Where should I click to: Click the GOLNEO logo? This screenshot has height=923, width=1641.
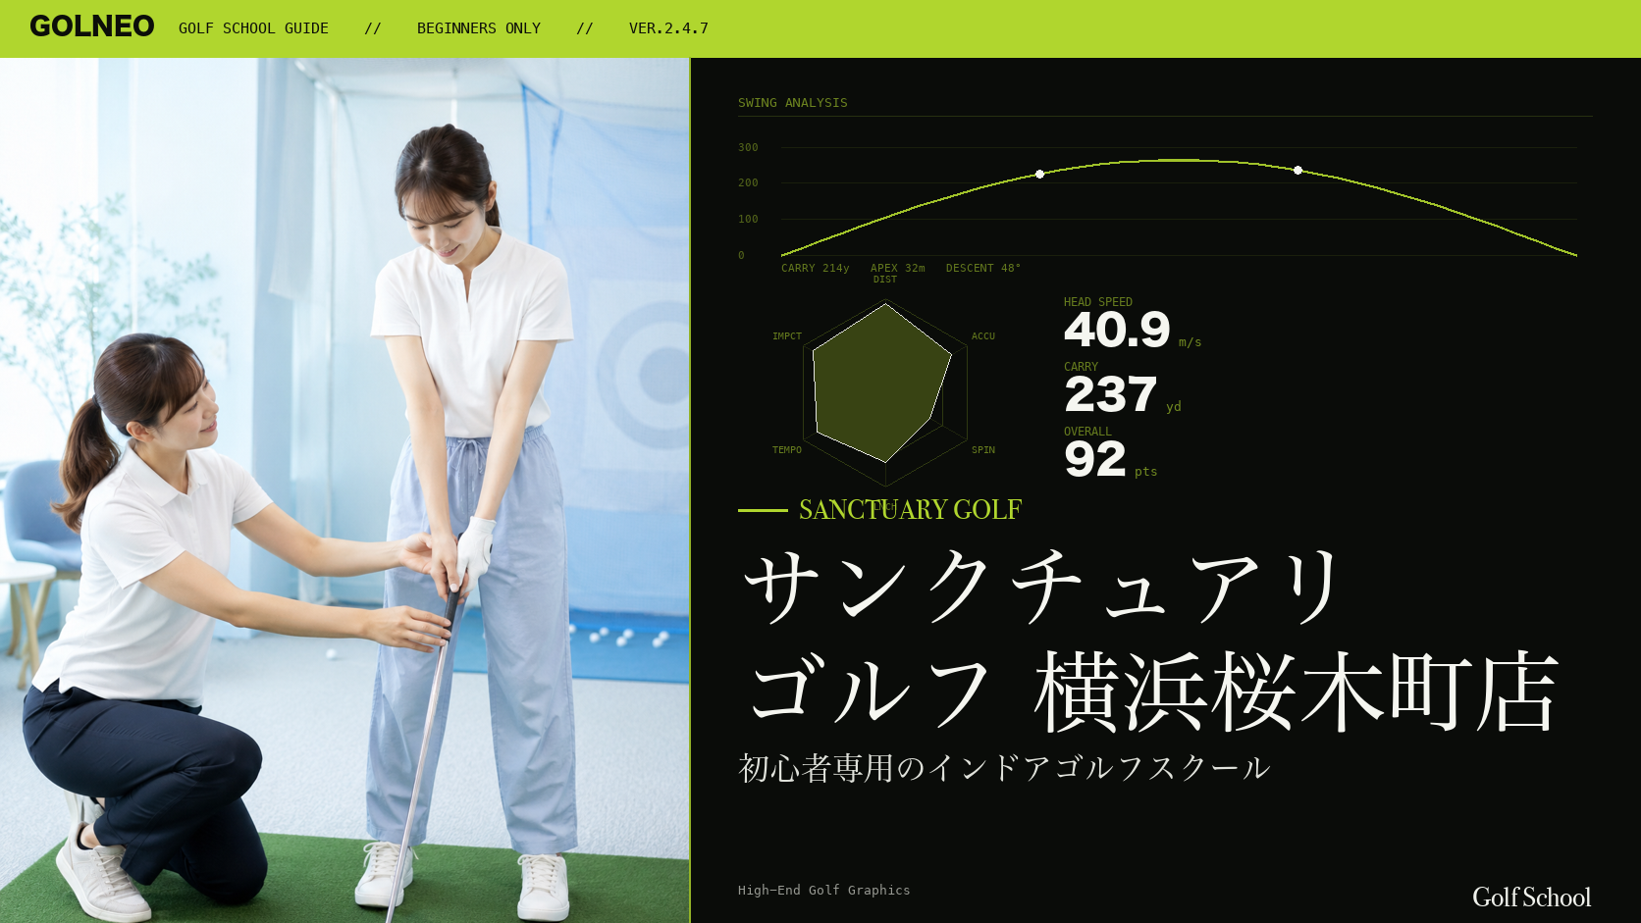[x=92, y=26]
